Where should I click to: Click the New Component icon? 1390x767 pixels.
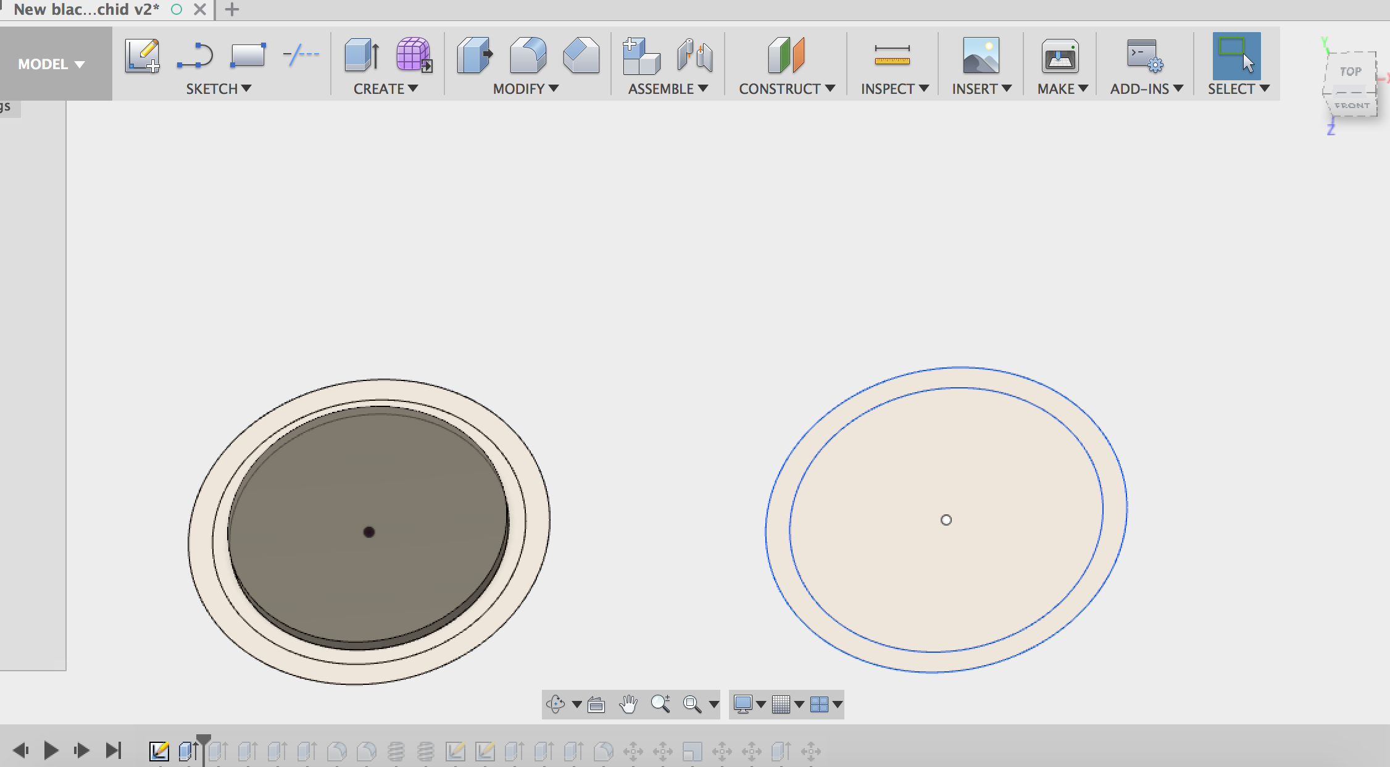[x=641, y=56]
